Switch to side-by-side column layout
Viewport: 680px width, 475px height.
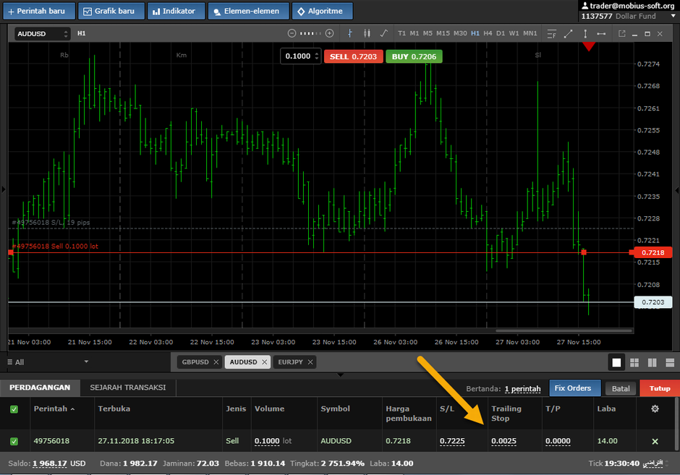click(x=653, y=363)
